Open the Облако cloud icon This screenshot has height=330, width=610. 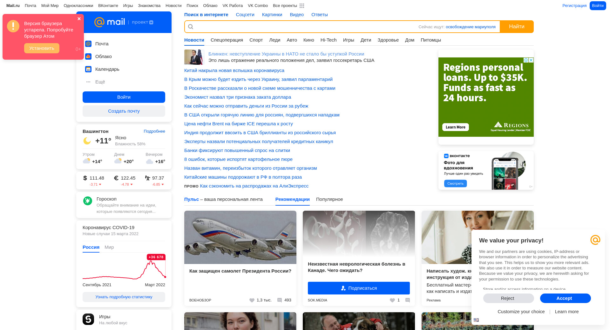88,56
